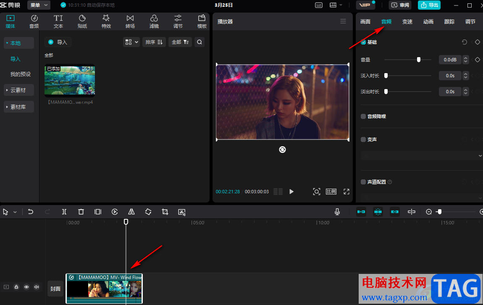The width and height of the screenshot is (483, 305).
Task: Open the 跟踪 tracking tab
Action: tap(449, 21)
